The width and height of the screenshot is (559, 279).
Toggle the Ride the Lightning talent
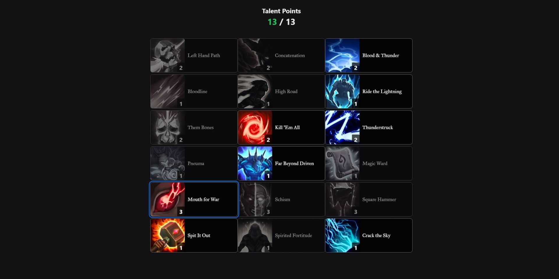click(369, 92)
